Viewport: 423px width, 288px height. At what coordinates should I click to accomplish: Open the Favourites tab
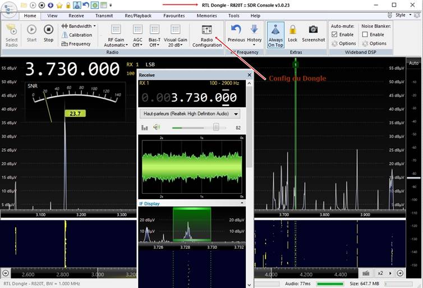174,16
